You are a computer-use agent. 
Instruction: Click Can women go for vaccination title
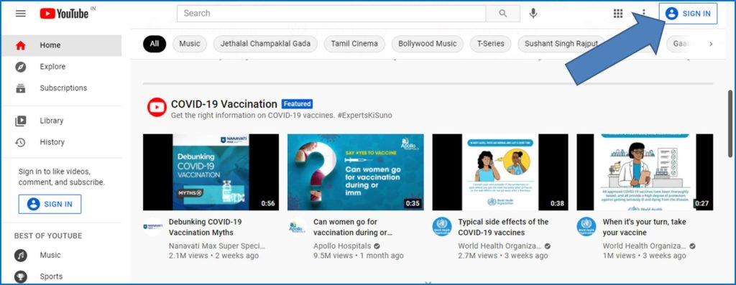352,228
